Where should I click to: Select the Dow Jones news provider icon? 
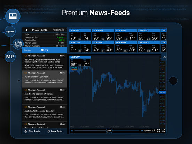(10, 31)
